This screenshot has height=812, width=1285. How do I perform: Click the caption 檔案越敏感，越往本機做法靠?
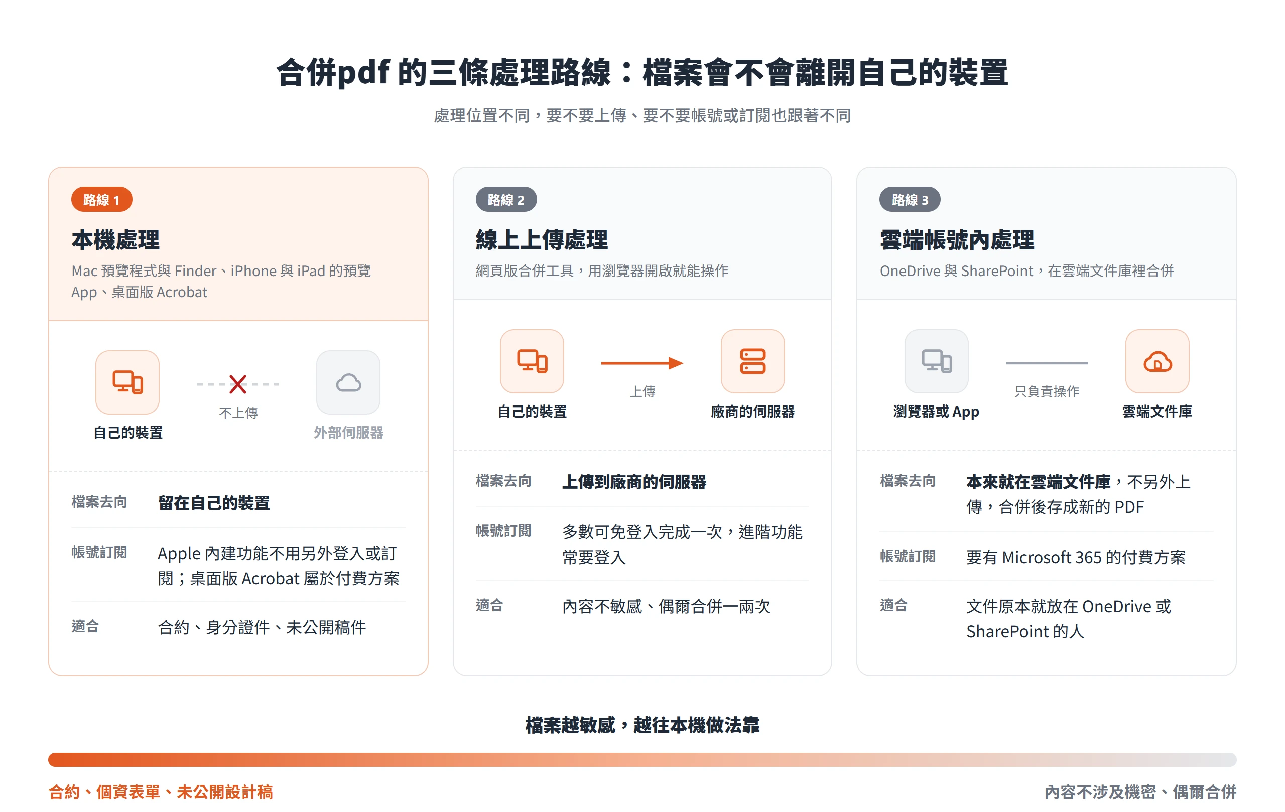(x=642, y=725)
